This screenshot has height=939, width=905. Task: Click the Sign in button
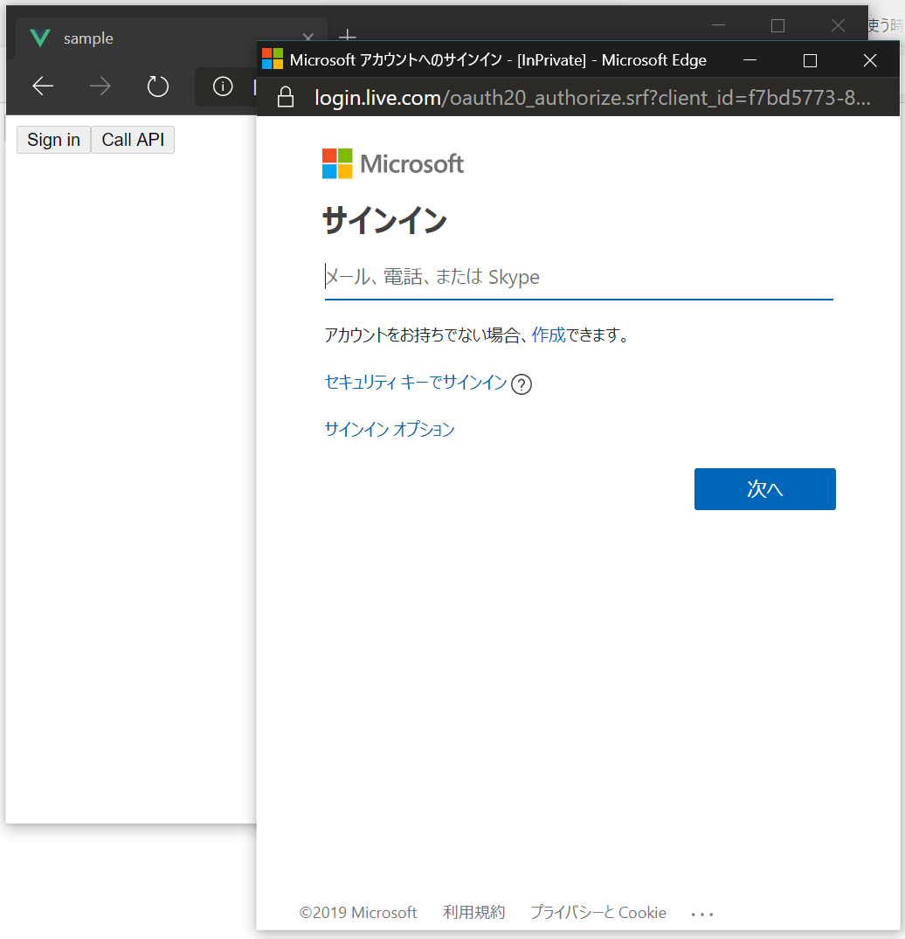coord(52,140)
